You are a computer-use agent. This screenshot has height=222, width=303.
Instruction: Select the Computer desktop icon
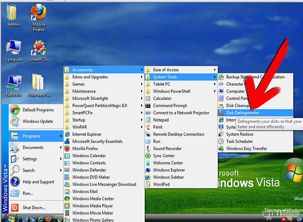(x=13, y=47)
